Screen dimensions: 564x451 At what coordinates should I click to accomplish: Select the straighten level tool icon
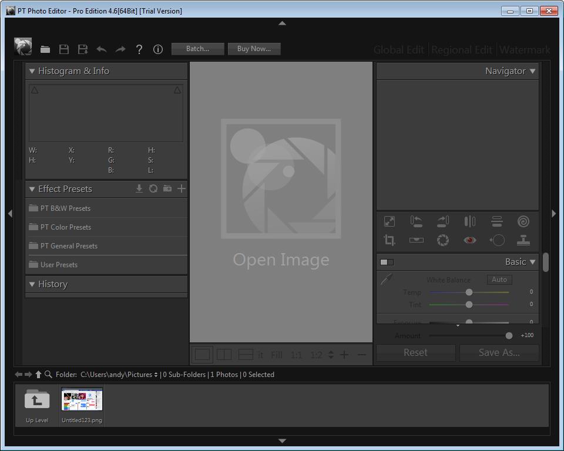click(416, 240)
